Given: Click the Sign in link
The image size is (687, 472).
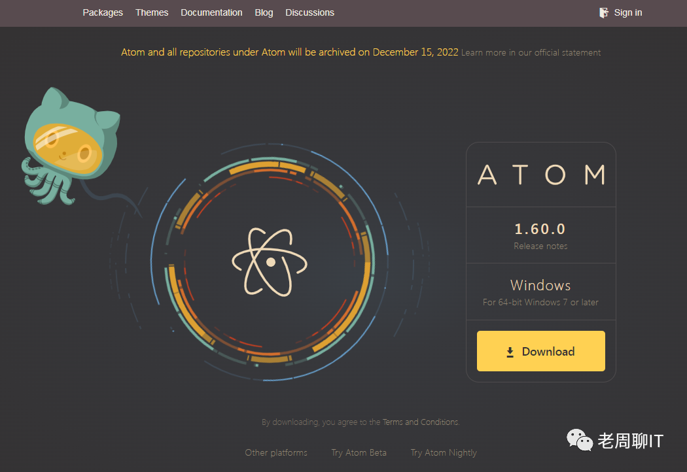Looking at the screenshot, I should click(628, 12).
